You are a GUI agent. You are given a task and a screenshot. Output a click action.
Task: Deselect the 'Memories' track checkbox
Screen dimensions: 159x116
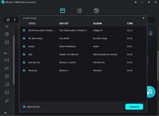pos(24,70)
